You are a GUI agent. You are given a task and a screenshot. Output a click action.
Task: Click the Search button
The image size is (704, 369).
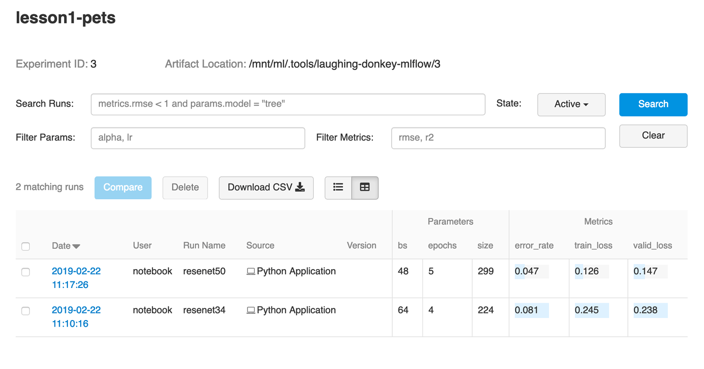(653, 104)
